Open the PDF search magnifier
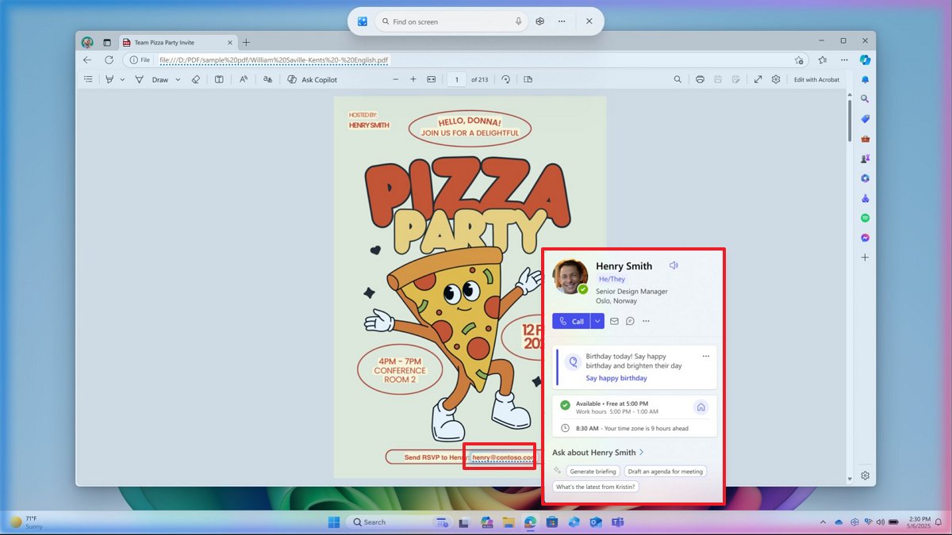Viewport: 952px width, 535px height. click(678, 79)
